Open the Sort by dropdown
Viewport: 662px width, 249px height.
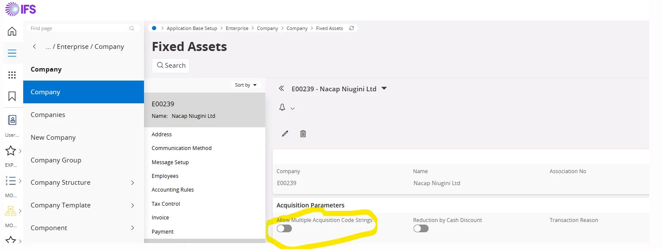coord(245,85)
